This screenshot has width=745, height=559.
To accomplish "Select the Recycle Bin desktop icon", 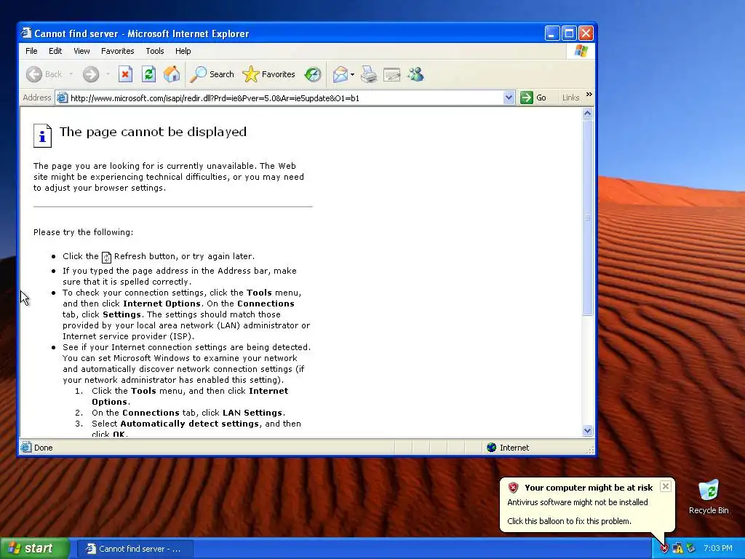I will (x=709, y=496).
